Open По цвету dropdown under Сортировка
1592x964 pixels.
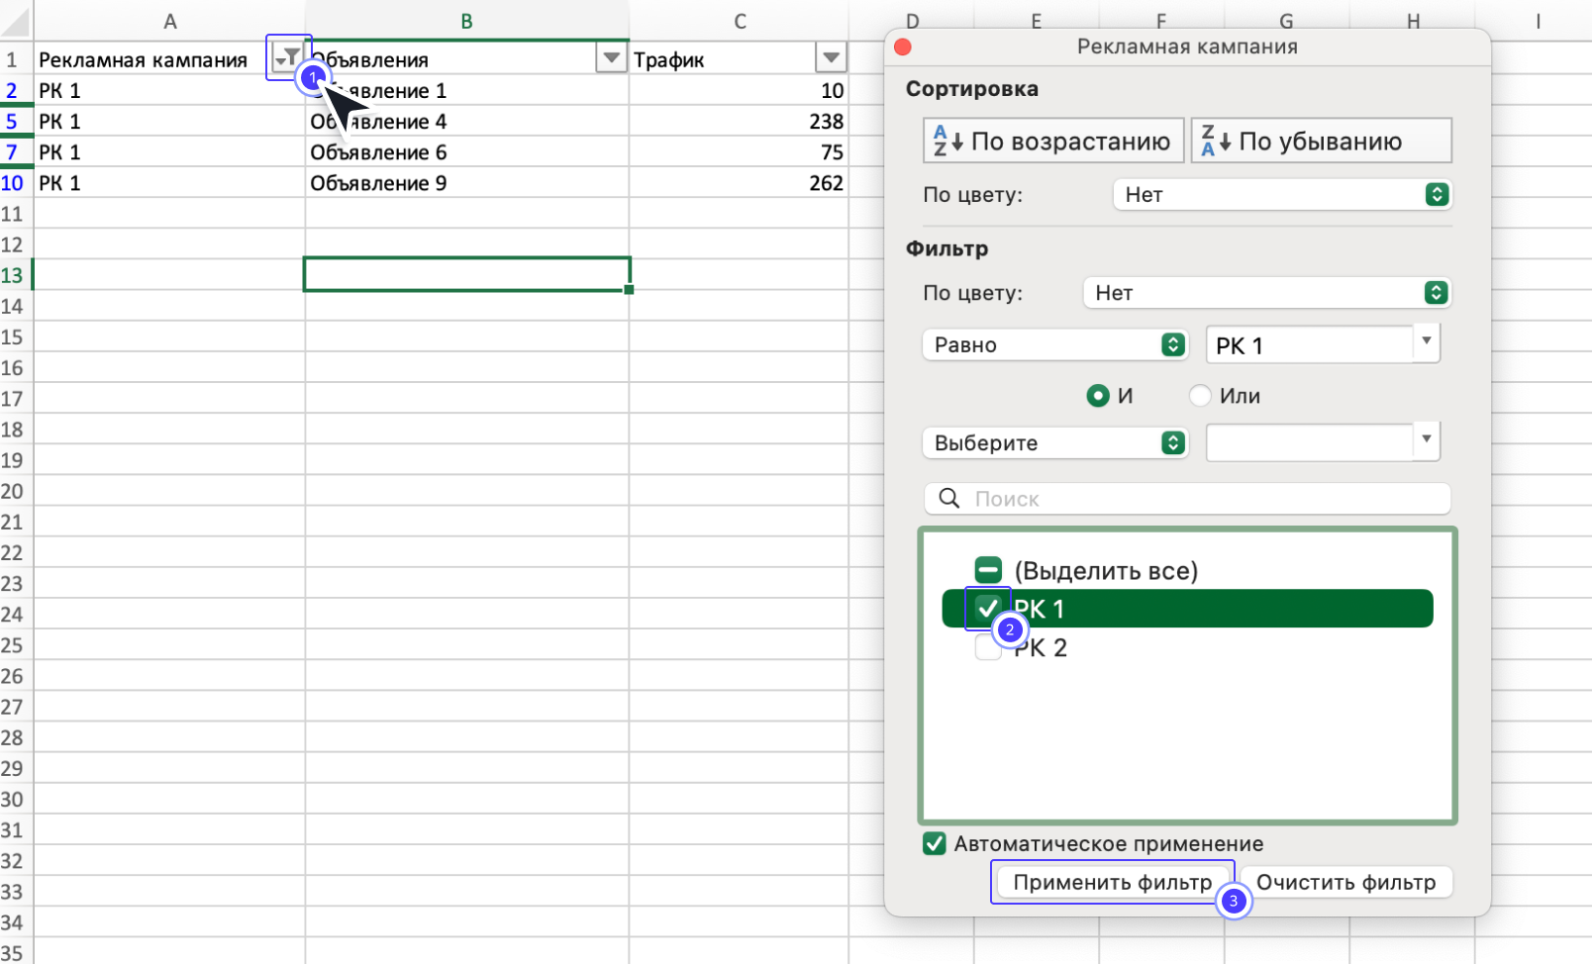[1282, 194]
